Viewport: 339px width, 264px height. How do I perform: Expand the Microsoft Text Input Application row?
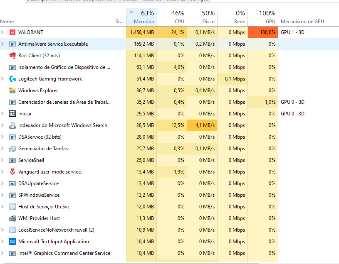tap(2, 242)
